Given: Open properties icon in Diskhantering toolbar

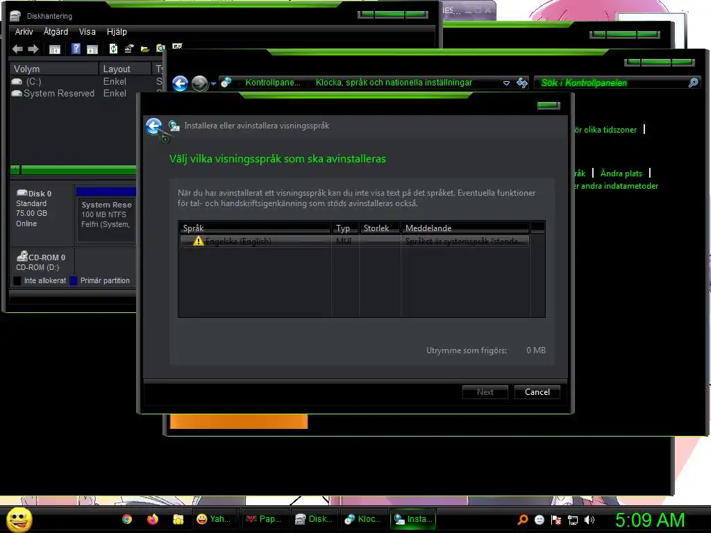Looking at the screenshot, I should [x=129, y=49].
